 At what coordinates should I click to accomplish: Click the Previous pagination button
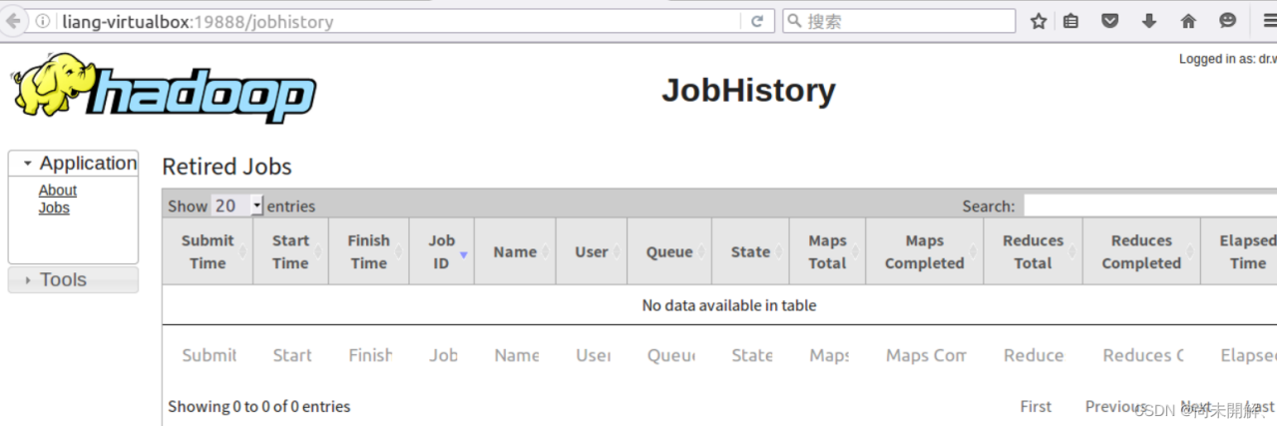point(1114,406)
